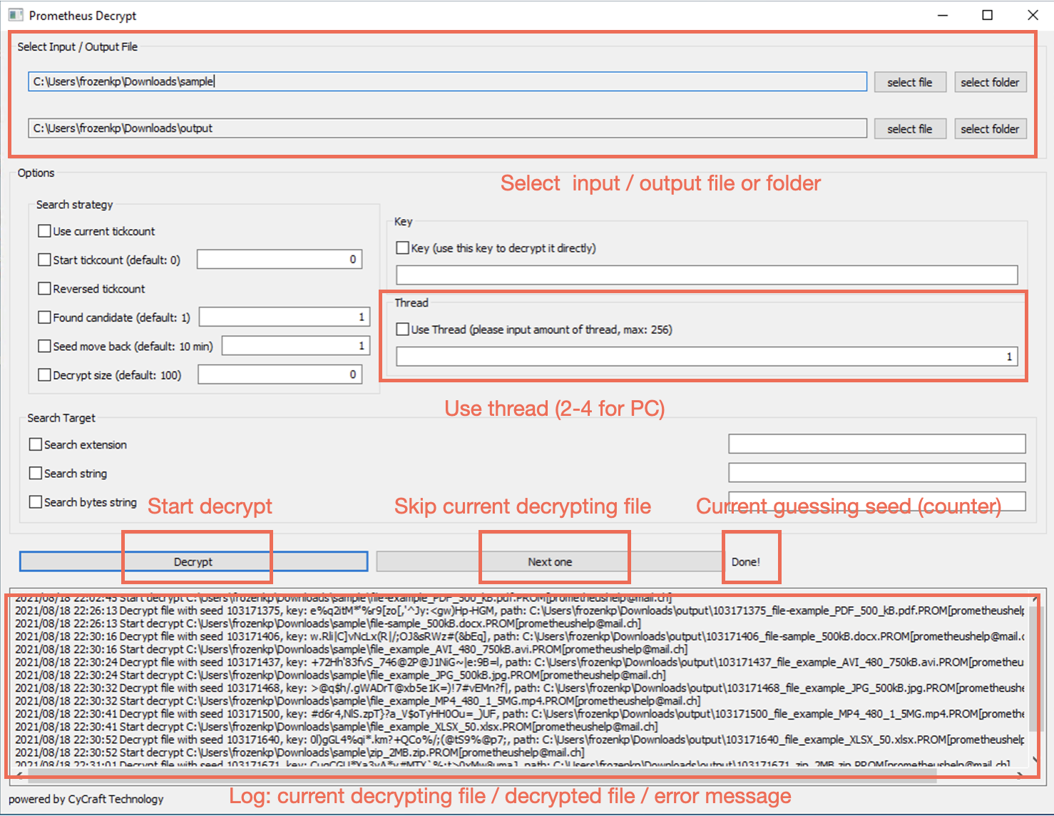Click the log scroll-down arrow
This screenshot has height=816, width=1054.
coord(1035,760)
